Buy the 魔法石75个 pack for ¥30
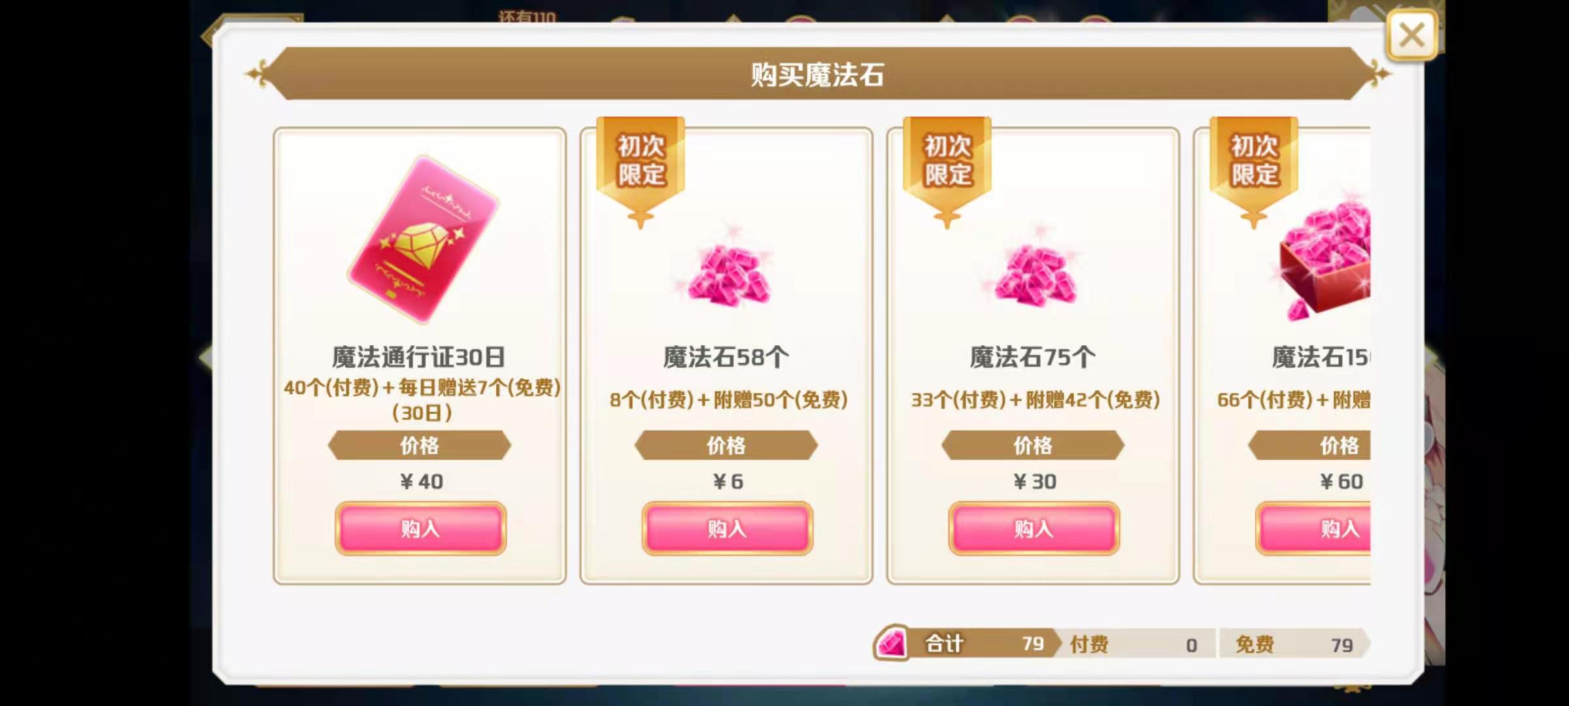Screen dimensions: 1569x706 1034,528
